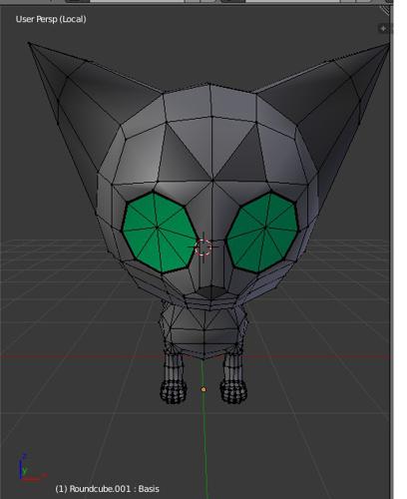Select the cat's right green eye
Screen dimensions: 407x499
tap(262, 232)
